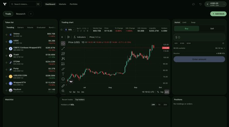Select the Graduated token filter

(x=41, y=28)
